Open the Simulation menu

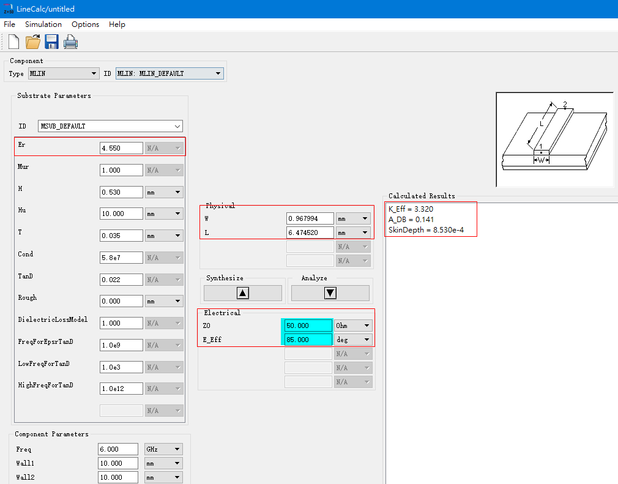43,24
